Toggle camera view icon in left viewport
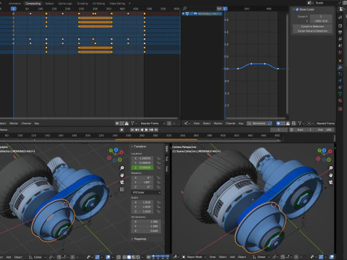Image resolution: width=347 pixels, height=260 pixels. (x=122, y=182)
